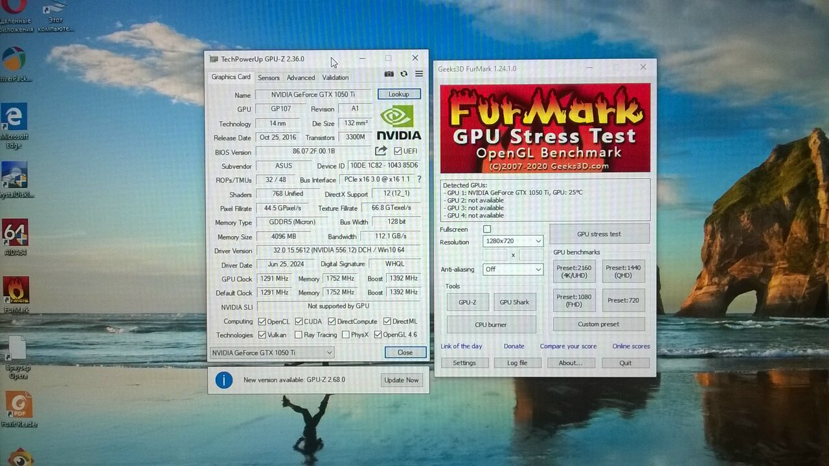The width and height of the screenshot is (829, 466).
Task: Start the GPU stress test
Action: [598, 234]
